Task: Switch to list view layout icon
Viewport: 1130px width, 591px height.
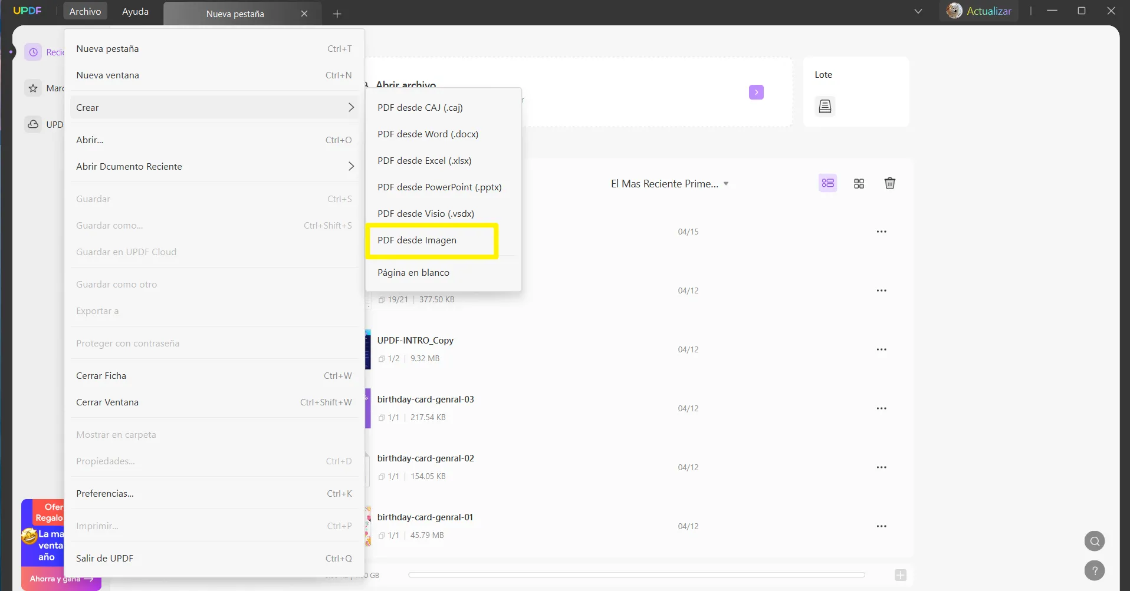Action: click(x=828, y=183)
